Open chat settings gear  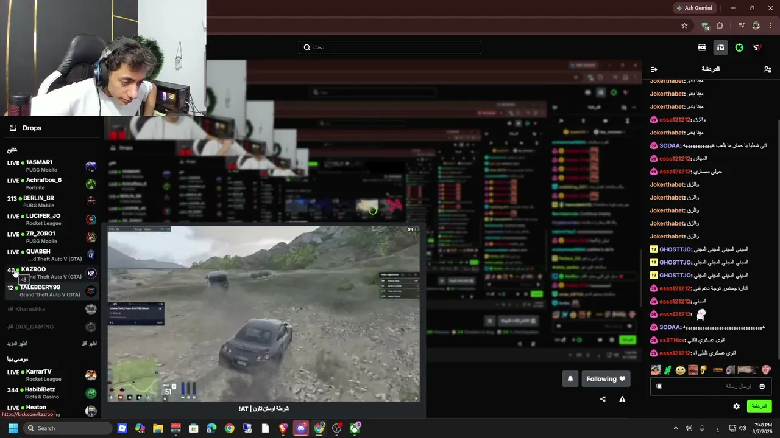(736, 406)
